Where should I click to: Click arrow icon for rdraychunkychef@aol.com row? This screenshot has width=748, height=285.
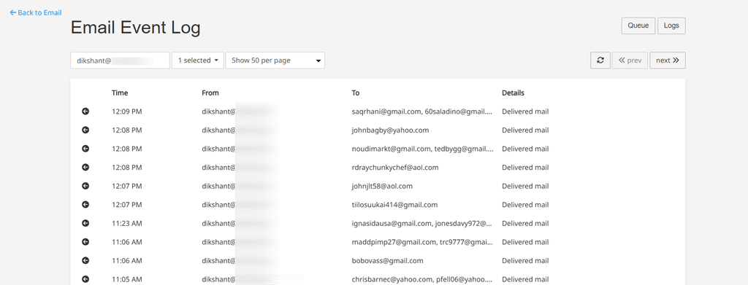point(85,167)
